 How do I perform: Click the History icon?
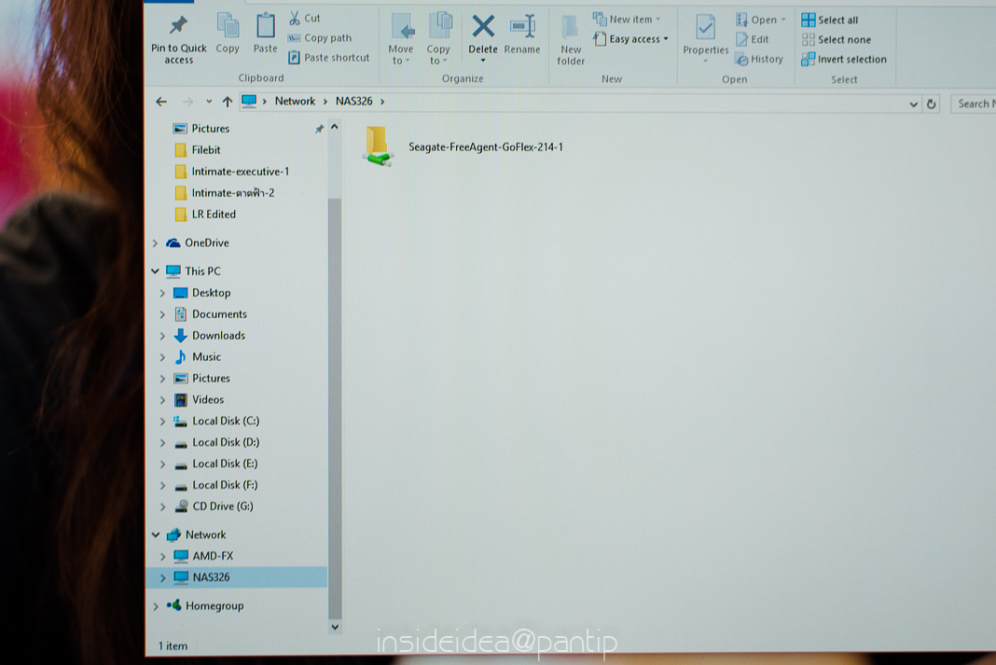(741, 59)
